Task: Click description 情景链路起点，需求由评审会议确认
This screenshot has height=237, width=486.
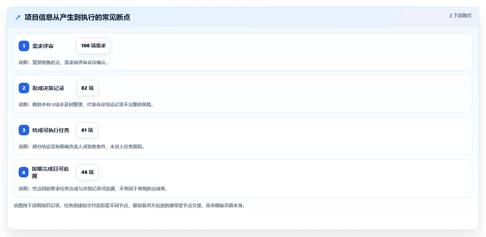Action: (x=63, y=62)
